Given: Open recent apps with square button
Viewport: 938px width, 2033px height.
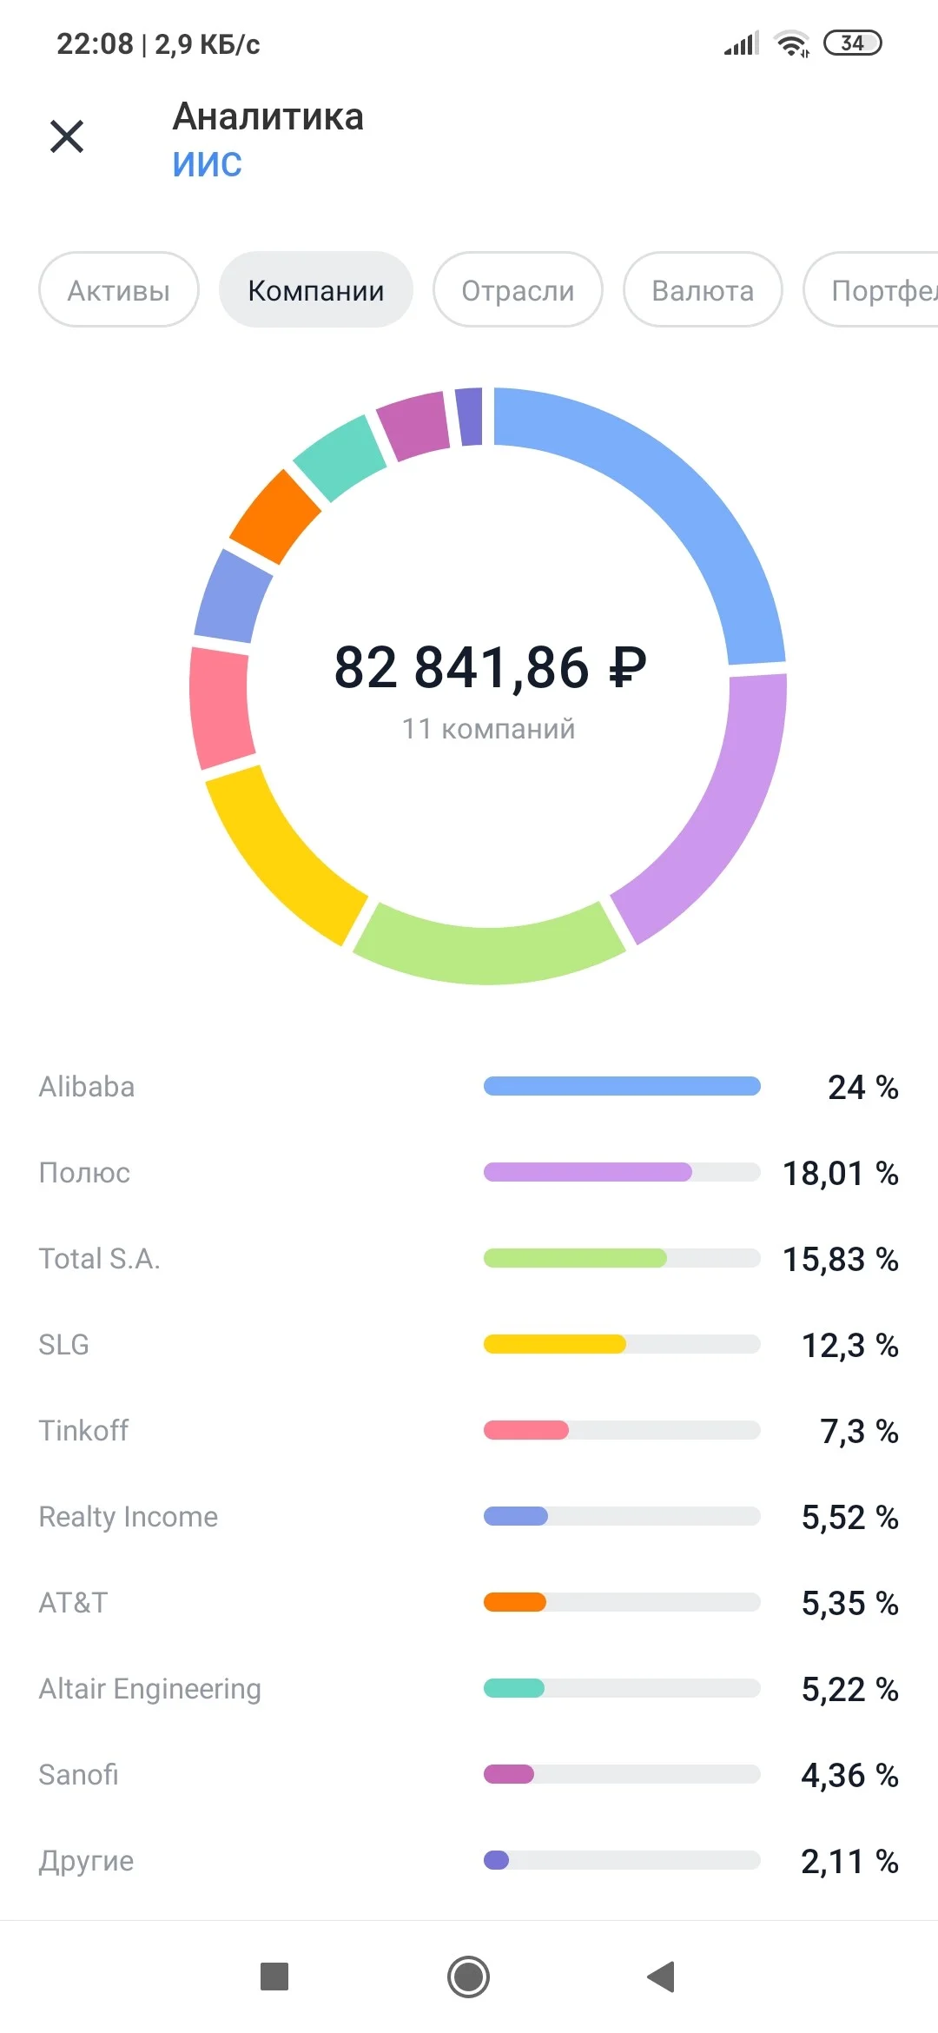Looking at the screenshot, I should click(274, 1977).
